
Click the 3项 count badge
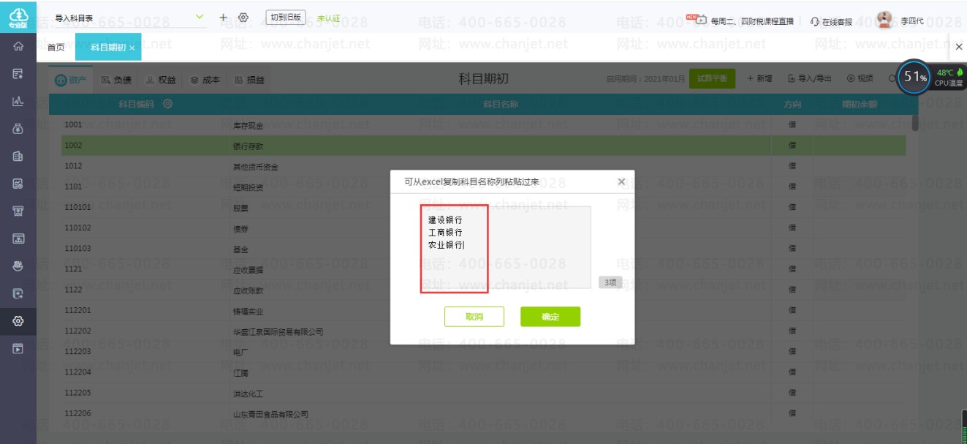click(x=610, y=282)
